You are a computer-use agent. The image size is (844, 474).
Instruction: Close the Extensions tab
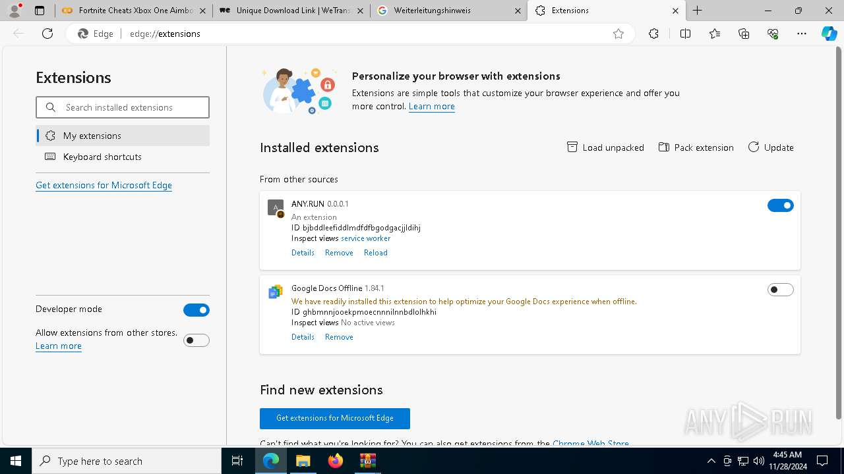pyautogui.click(x=675, y=11)
